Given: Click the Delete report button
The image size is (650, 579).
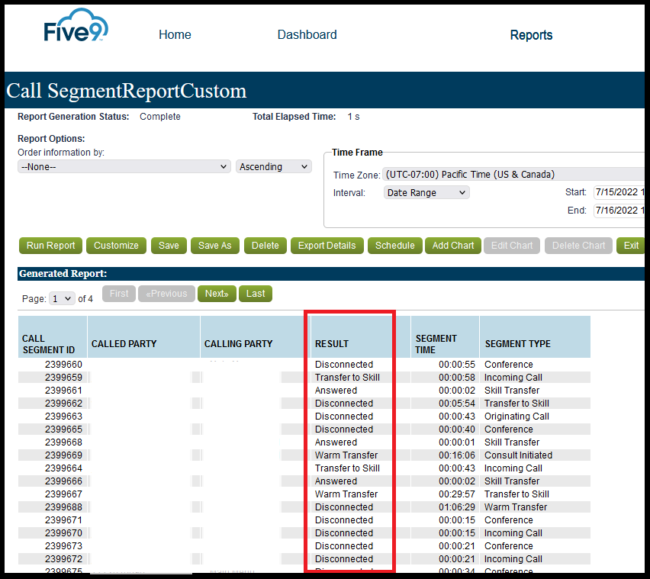Looking at the screenshot, I should [x=265, y=246].
